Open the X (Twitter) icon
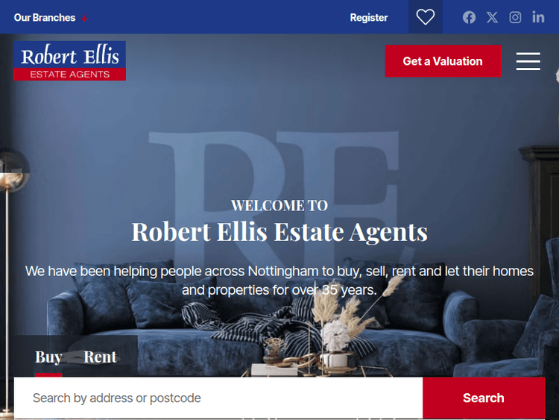 tap(492, 17)
